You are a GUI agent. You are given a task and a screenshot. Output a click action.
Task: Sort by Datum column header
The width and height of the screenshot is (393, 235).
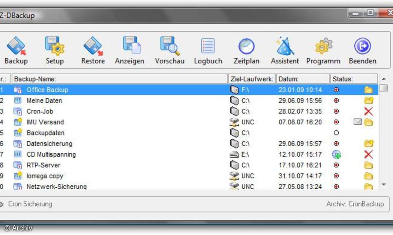(303, 79)
